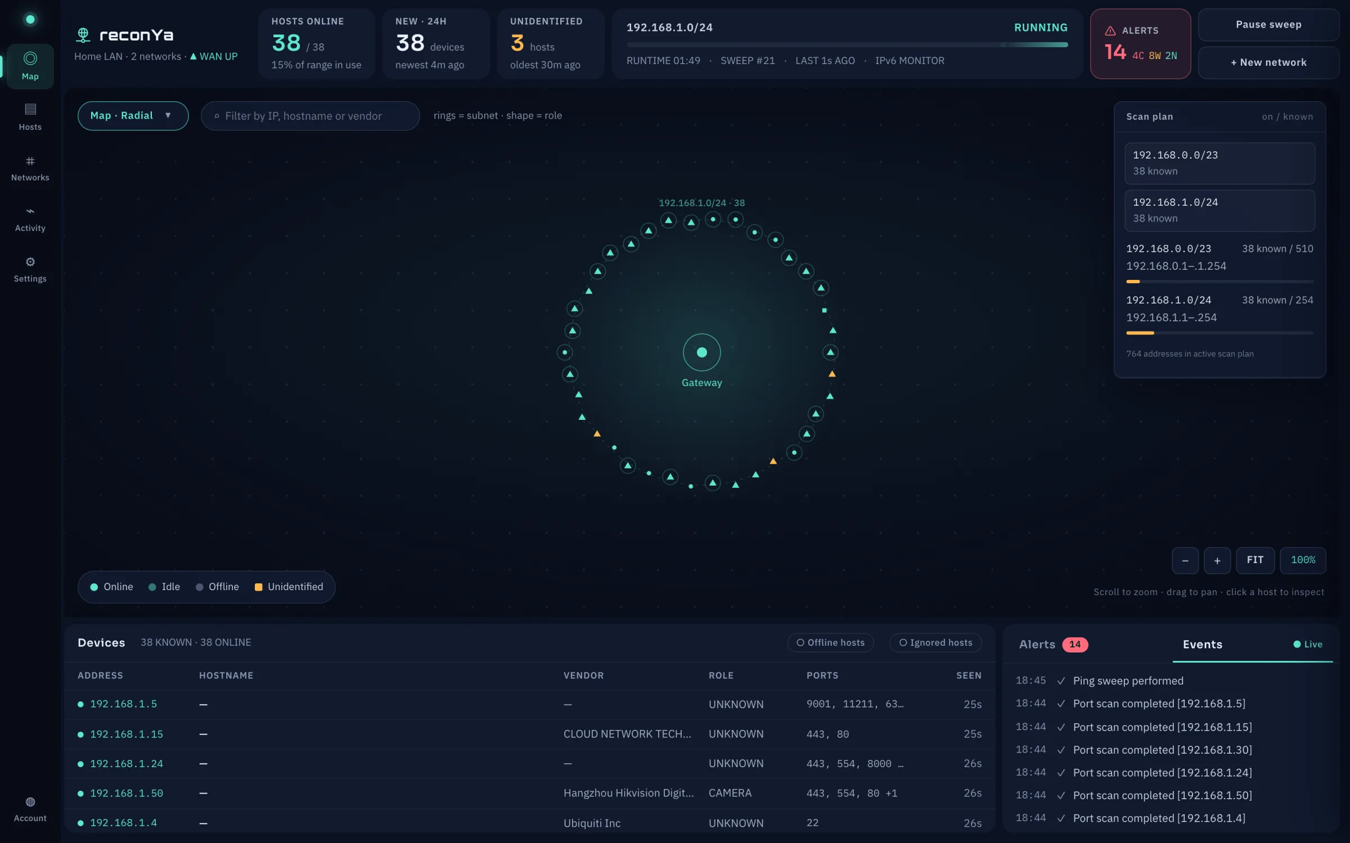Expand the 192.168.1.0/24 scan plan card
The image size is (1350, 843).
click(x=1219, y=210)
